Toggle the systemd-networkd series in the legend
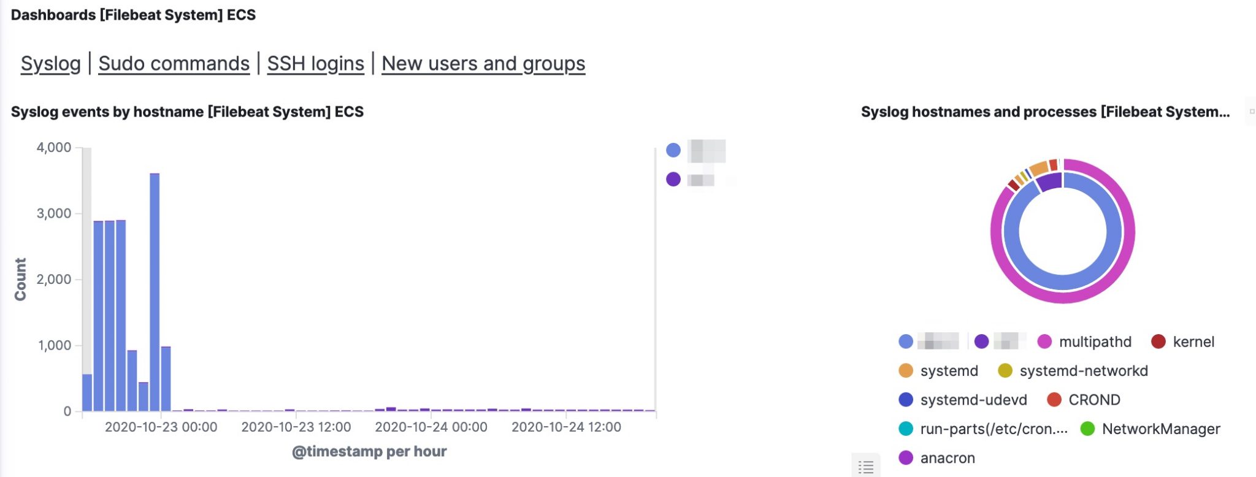1256x477 pixels. pyautogui.click(x=1005, y=371)
